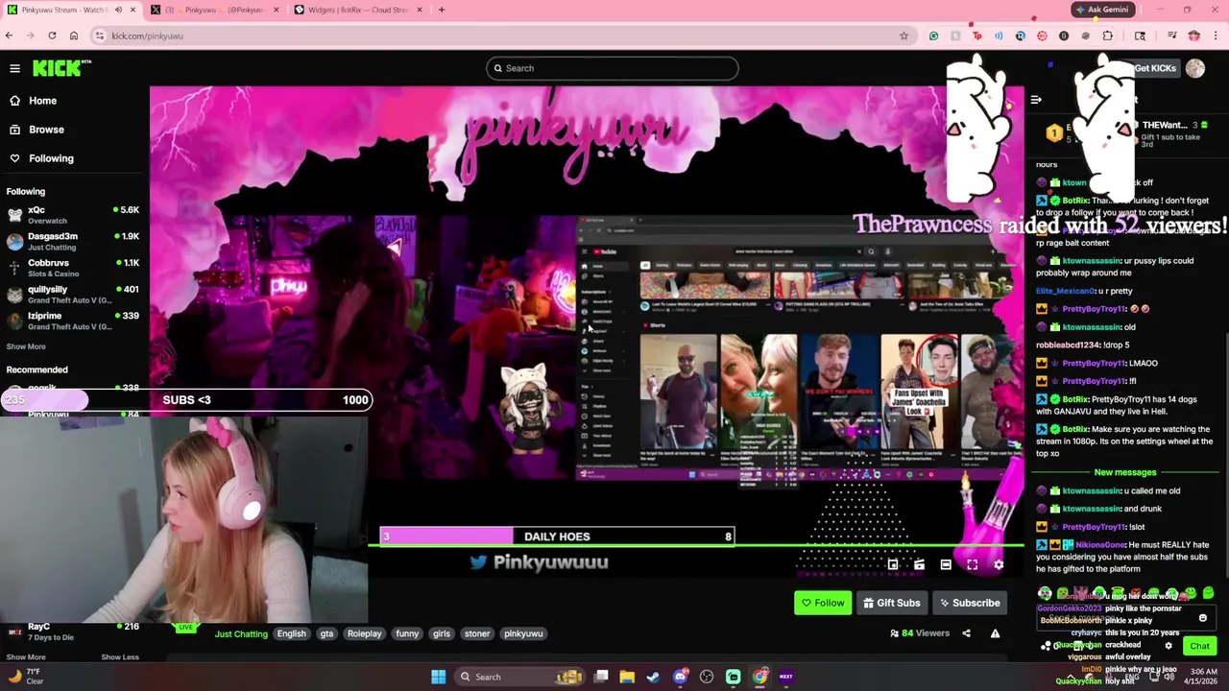Open browser extensions puzzle icon

1108,36
